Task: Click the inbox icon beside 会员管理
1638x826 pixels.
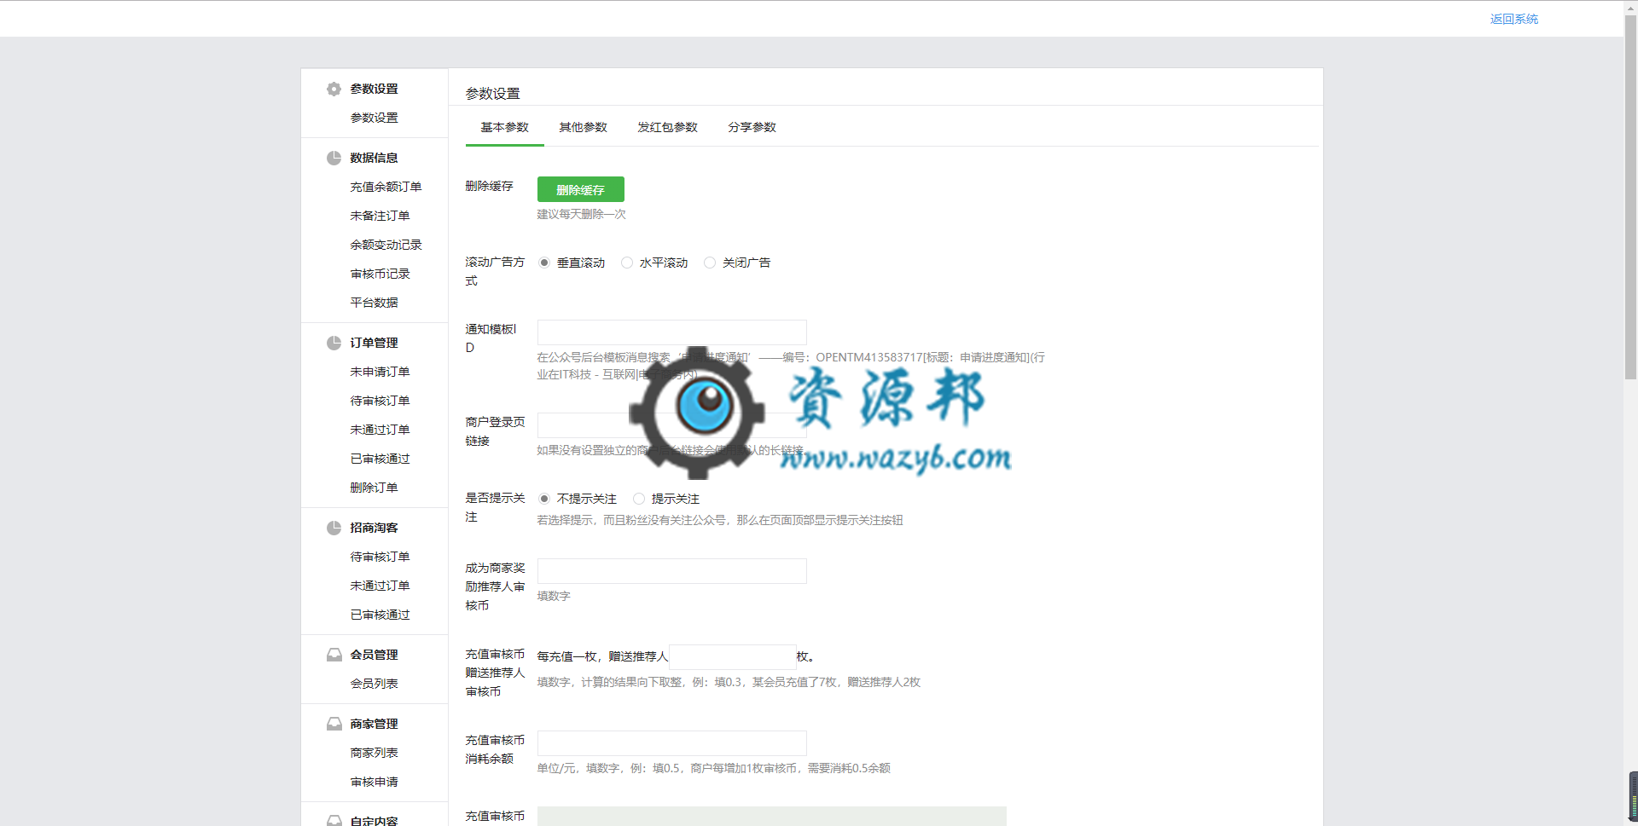Action: (334, 655)
